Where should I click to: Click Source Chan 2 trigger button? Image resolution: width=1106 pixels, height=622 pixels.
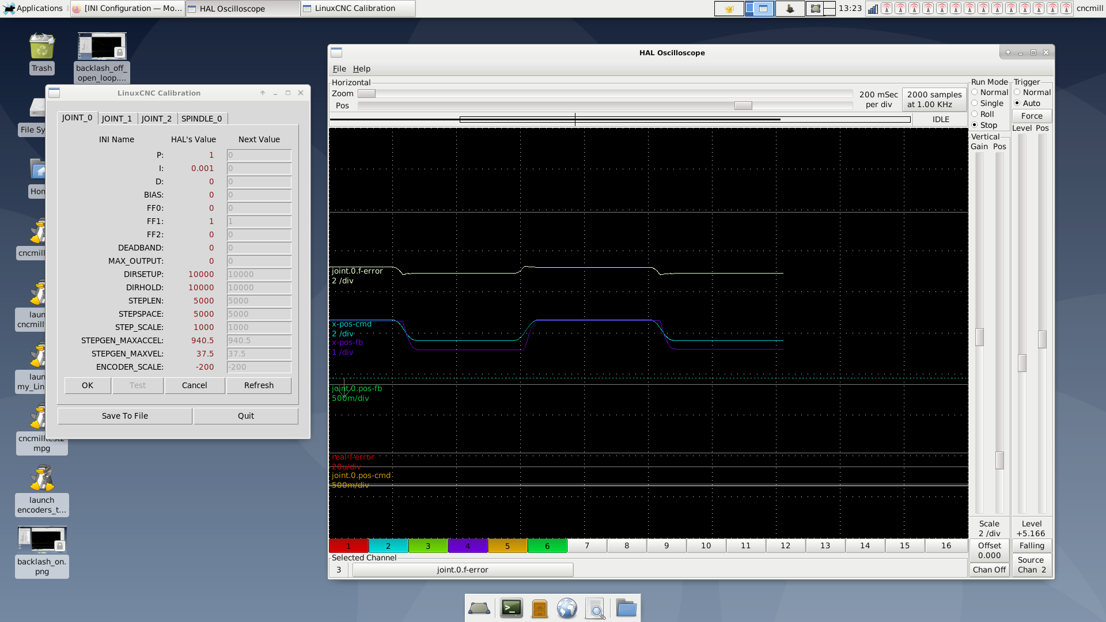click(x=1032, y=564)
